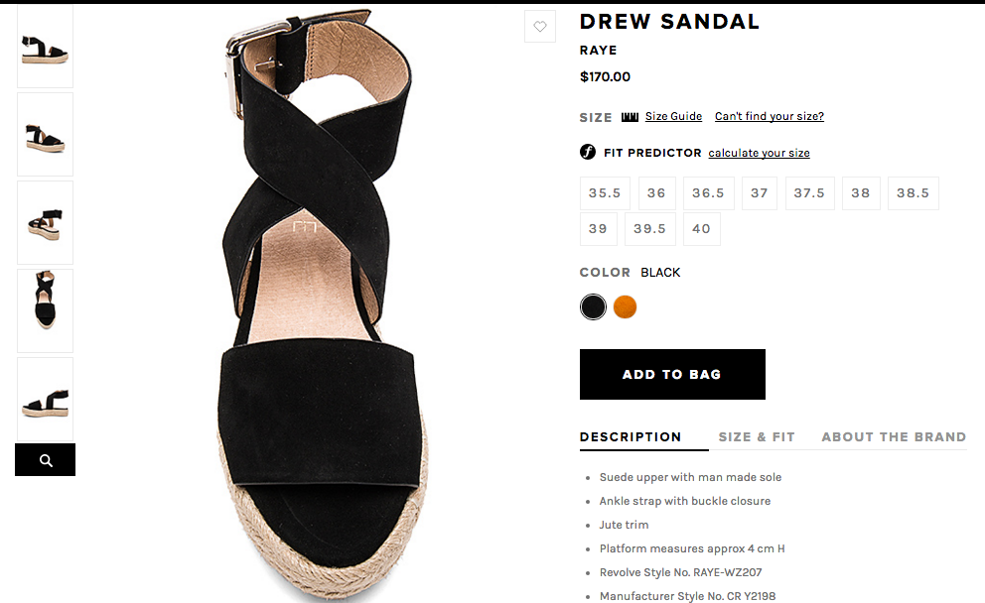The width and height of the screenshot is (985, 603).
Task: Switch to the Size & Fit tab
Action: point(757,436)
